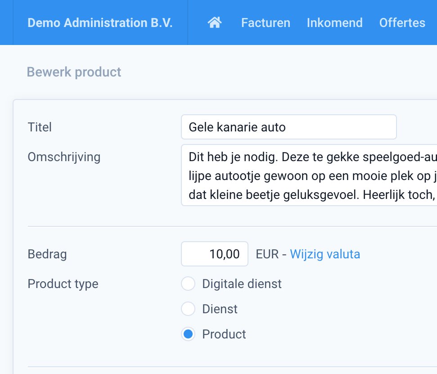This screenshot has height=374, width=437.
Task: Click the Bedrag label
Action: click(x=47, y=254)
